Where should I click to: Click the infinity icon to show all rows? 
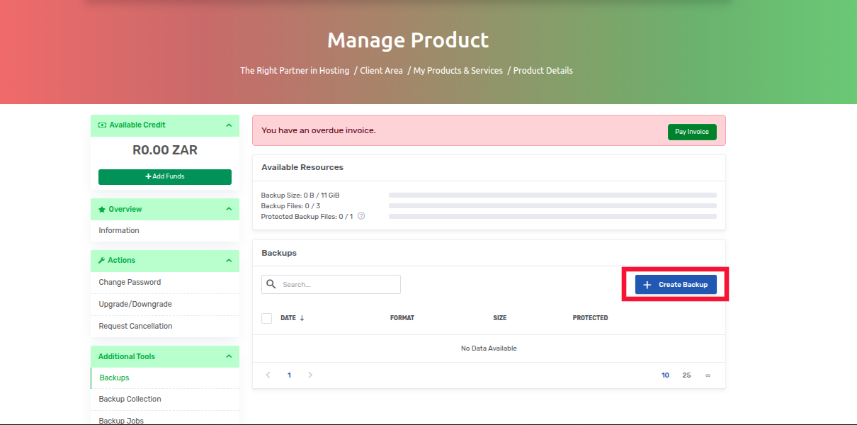(708, 375)
